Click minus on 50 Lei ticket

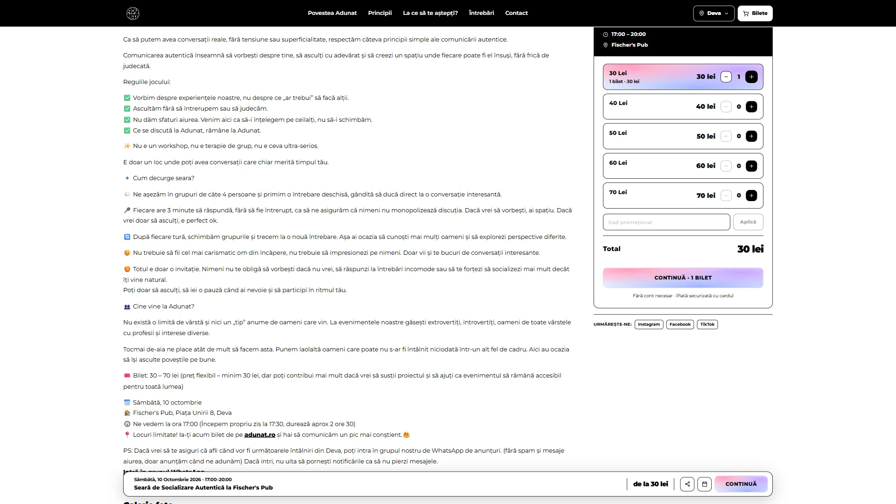726,136
